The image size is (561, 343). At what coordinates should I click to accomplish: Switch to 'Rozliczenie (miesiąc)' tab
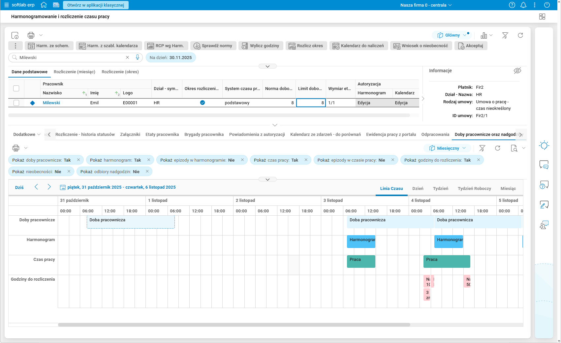[75, 72]
